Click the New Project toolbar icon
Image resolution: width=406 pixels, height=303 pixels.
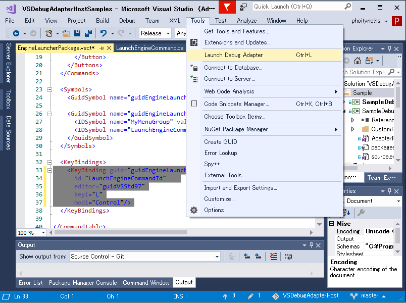[x=48, y=33]
